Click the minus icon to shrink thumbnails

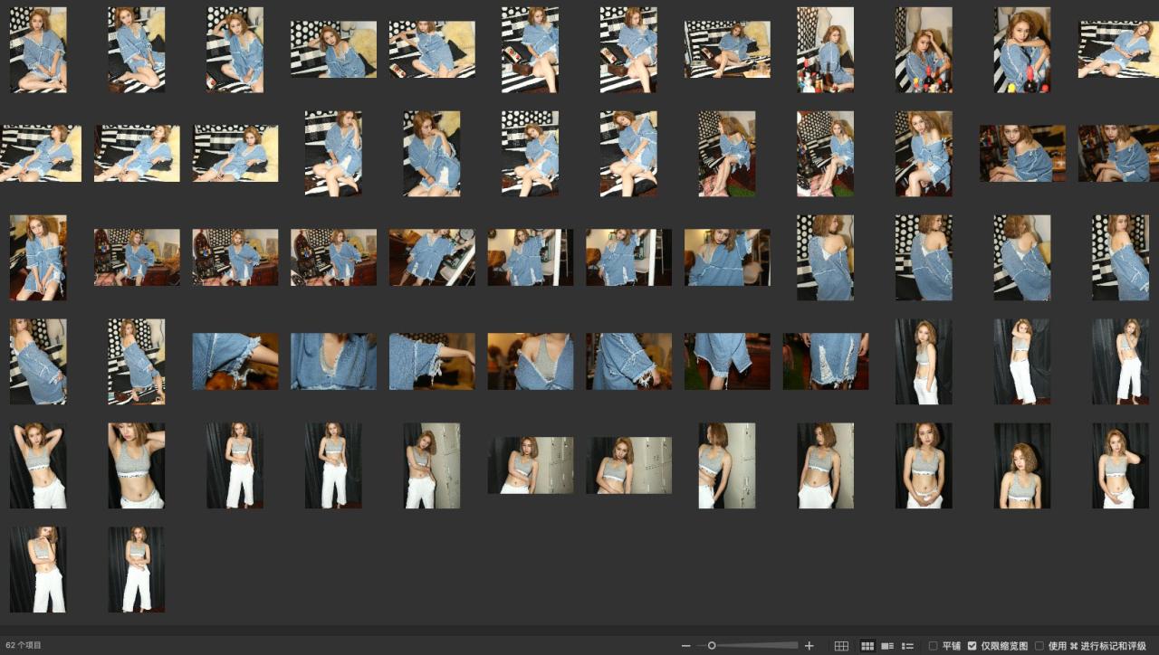685,646
